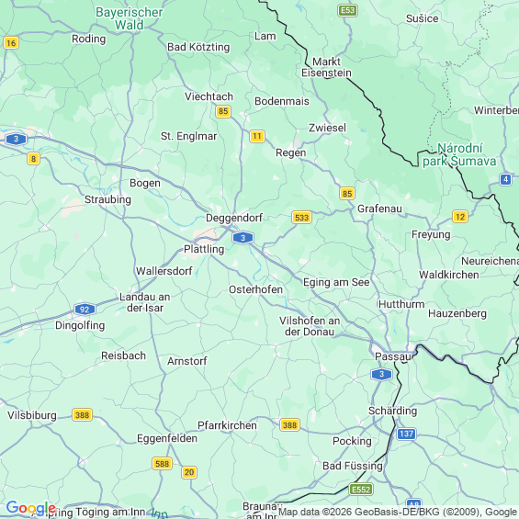The height and width of the screenshot is (519, 519).
Task: Select the Pfarrkirchen town label
Action: [x=227, y=425]
